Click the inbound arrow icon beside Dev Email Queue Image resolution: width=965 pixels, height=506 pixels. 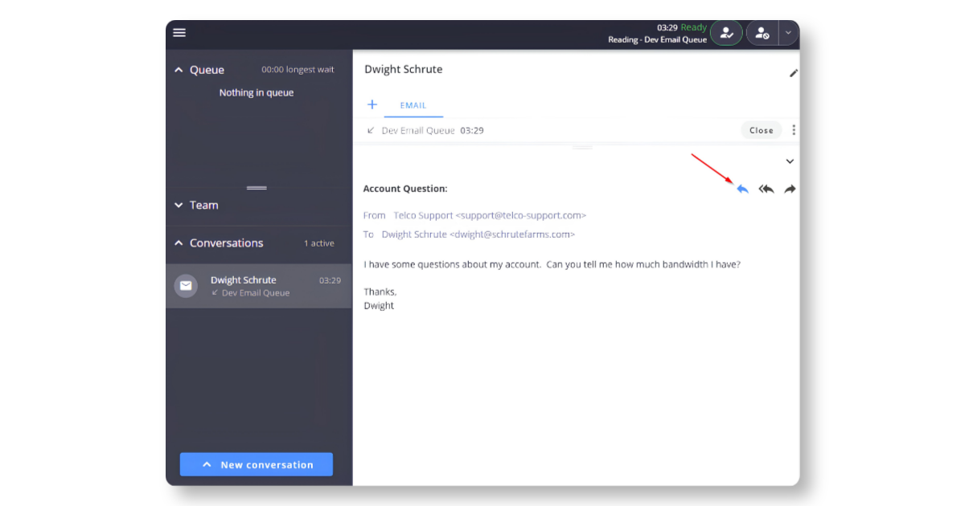tap(371, 130)
